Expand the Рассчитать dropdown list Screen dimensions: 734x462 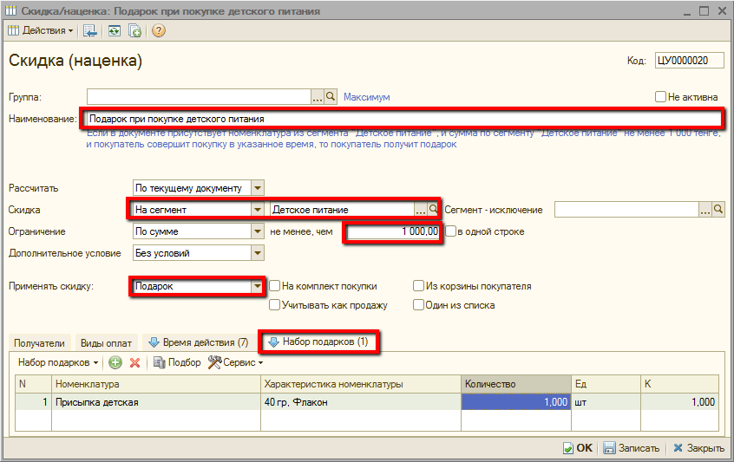tap(257, 187)
